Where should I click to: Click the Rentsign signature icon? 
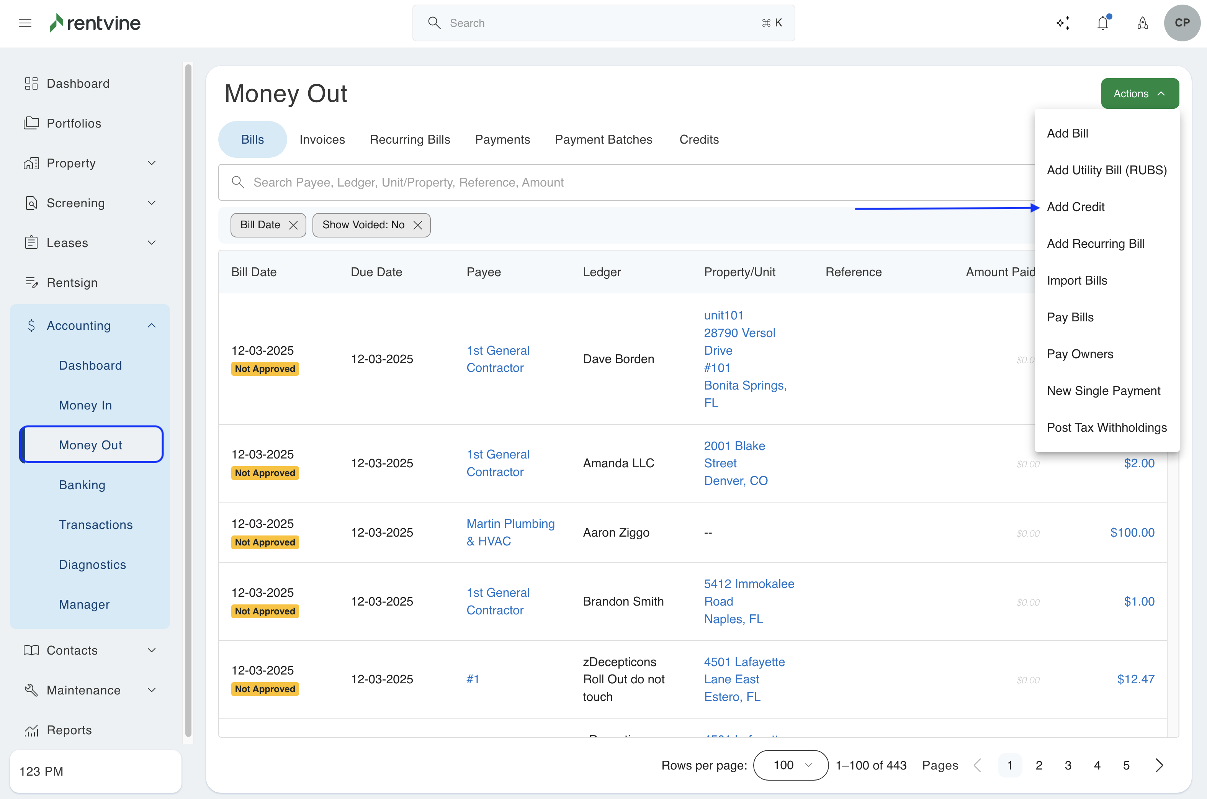pos(31,283)
